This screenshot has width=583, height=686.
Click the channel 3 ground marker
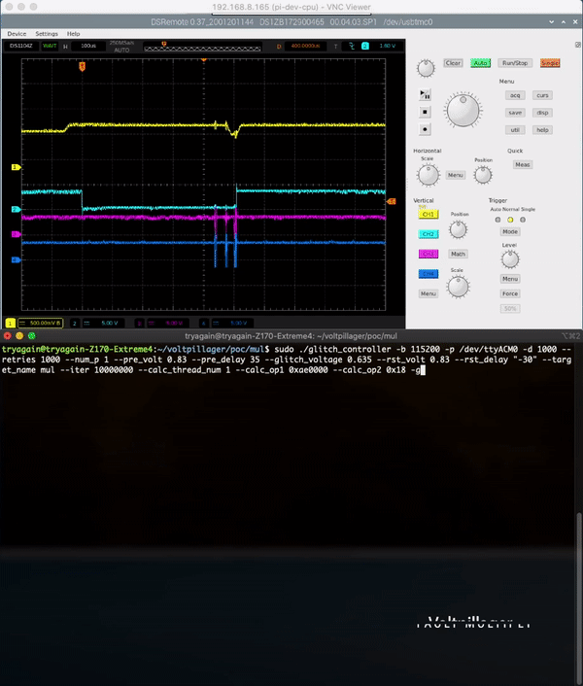[16, 234]
